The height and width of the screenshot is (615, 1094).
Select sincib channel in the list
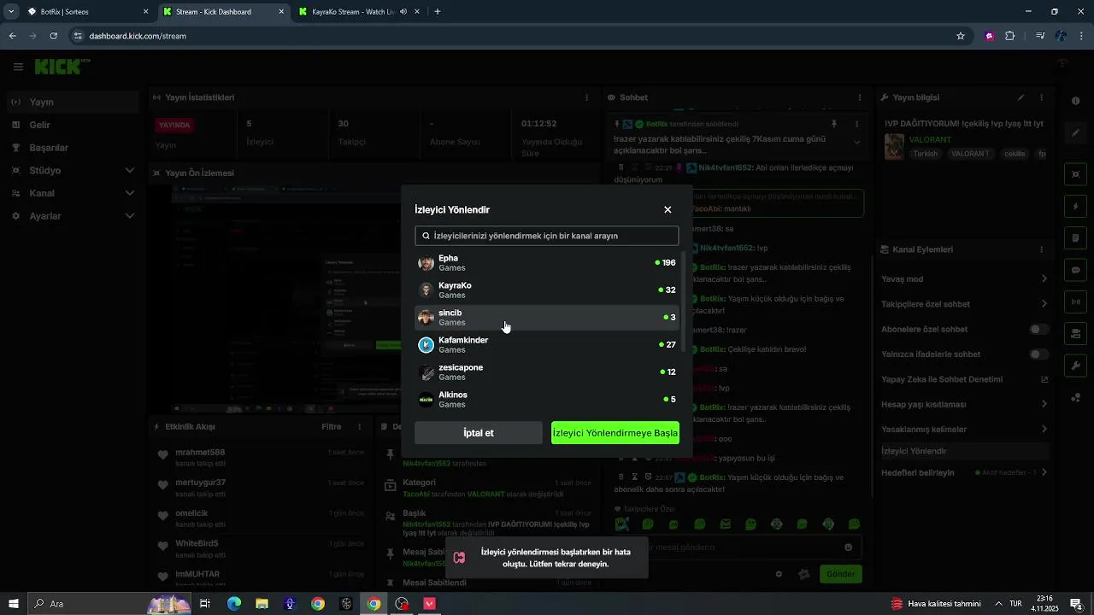pyautogui.click(x=547, y=318)
